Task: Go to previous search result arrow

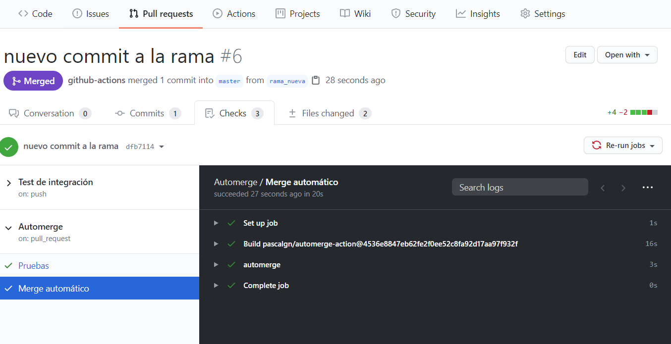Action: tap(603, 188)
